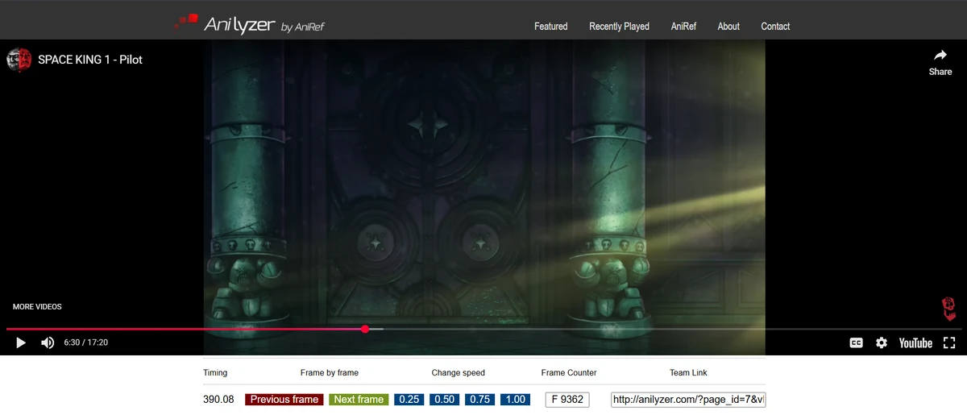This screenshot has width=967, height=415.
Task: Open the AniRef menu link
Action: [683, 27]
